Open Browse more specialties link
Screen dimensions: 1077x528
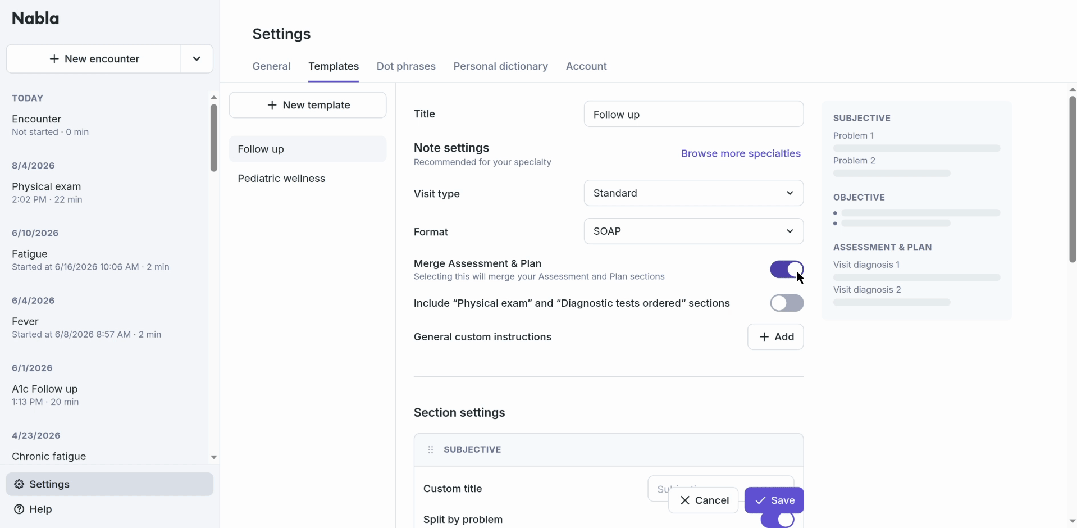[x=741, y=154]
